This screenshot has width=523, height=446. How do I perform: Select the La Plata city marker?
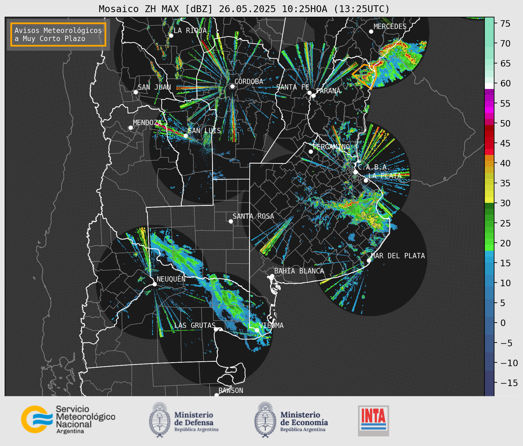click(366, 181)
